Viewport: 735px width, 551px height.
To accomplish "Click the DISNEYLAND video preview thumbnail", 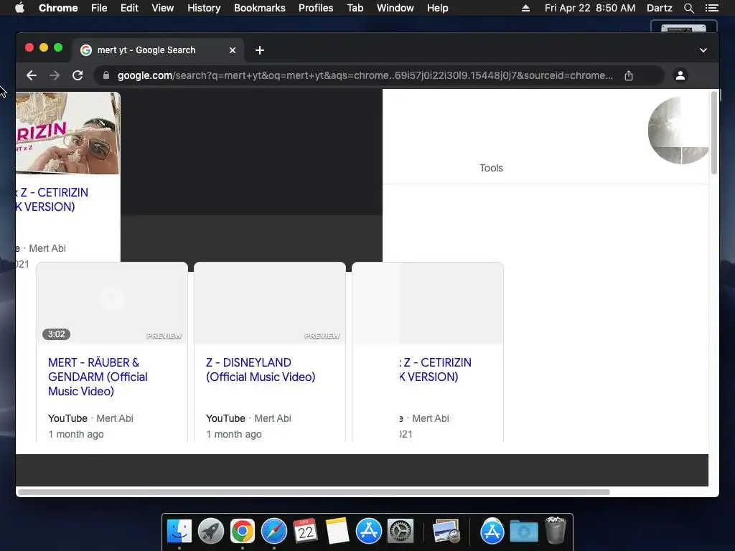I will [x=270, y=303].
